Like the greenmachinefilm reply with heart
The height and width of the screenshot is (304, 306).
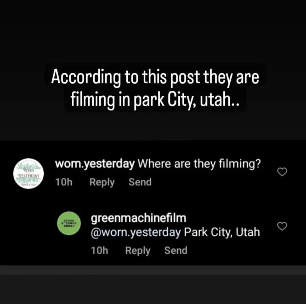tap(282, 226)
